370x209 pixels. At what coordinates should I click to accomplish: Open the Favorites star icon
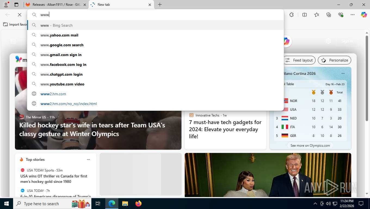click(x=317, y=15)
